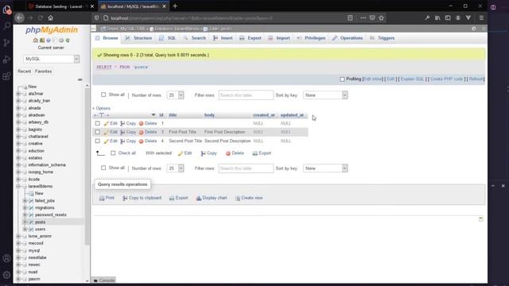Open top Number of rows dropdown

click(x=175, y=95)
